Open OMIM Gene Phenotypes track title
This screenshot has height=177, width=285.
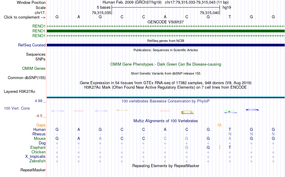tap(166, 64)
